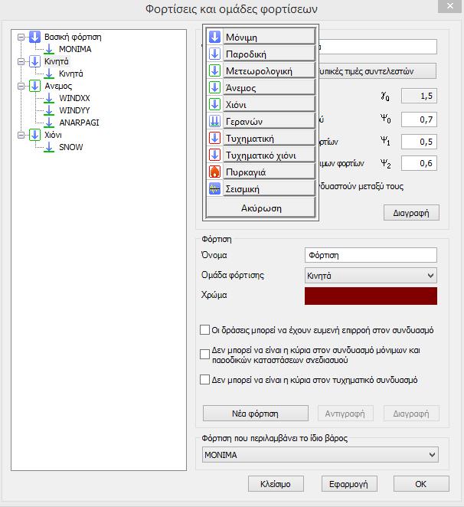This screenshot has height=507, width=464.
Task: Click the Εφαρμογή apply button
Action: (x=349, y=484)
